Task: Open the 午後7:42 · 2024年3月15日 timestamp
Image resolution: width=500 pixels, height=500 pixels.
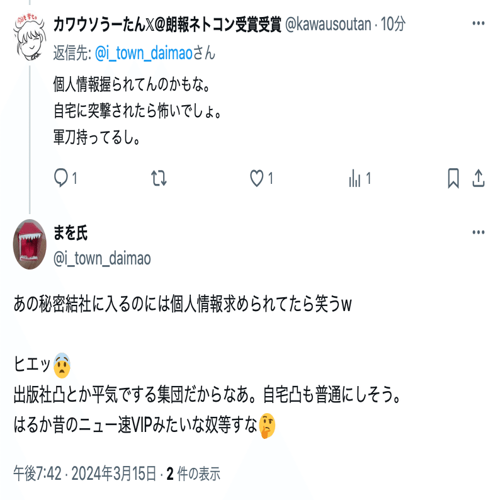Action: (x=85, y=473)
